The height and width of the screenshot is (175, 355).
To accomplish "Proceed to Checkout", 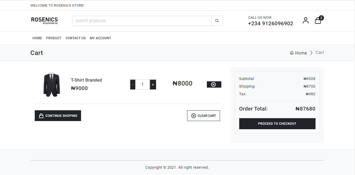I will [277, 124].
